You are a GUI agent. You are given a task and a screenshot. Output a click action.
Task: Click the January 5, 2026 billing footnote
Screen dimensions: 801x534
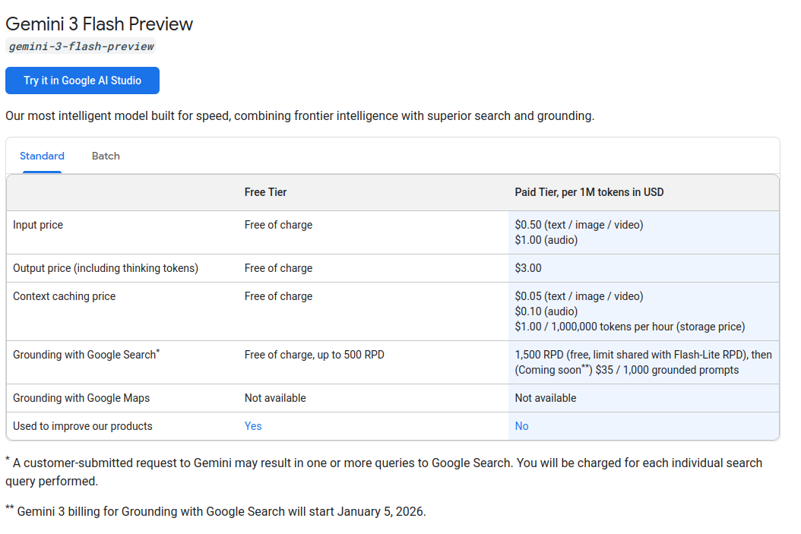coord(216,511)
